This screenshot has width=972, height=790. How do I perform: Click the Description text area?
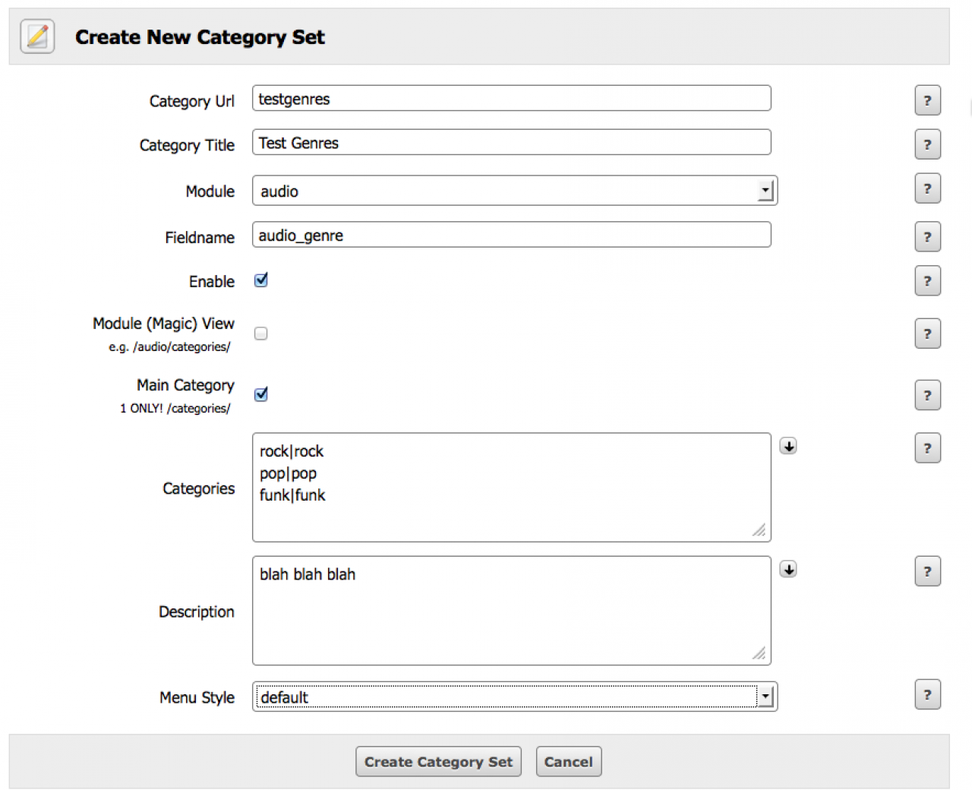511,611
